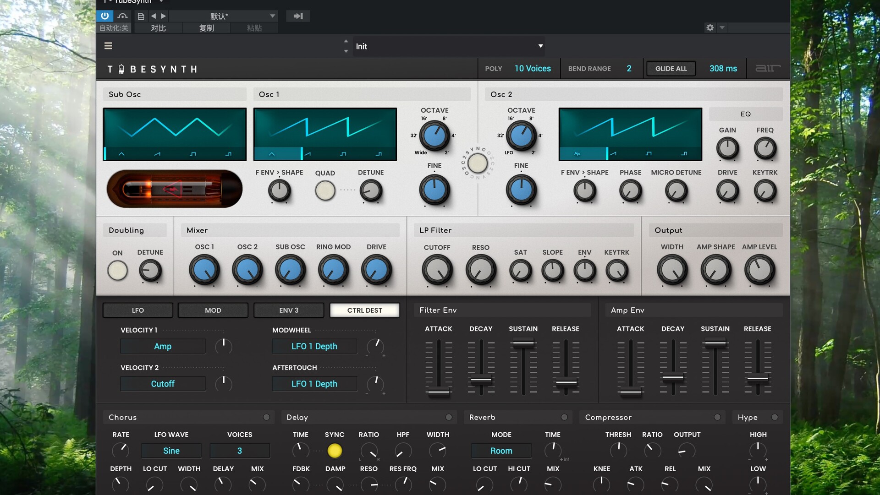Click Filter Env SUSTAIN slider handle
The width and height of the screenshot is (880, 495).
pyautogui.click(x=523, y=343)
